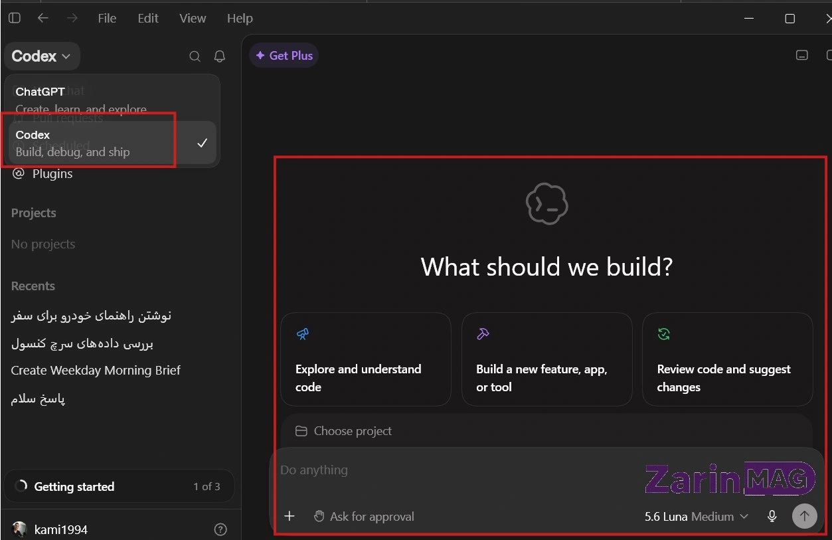832x540 pixels.
Task: Click the panel icon right of Get Plus
Action: [802, 56]
